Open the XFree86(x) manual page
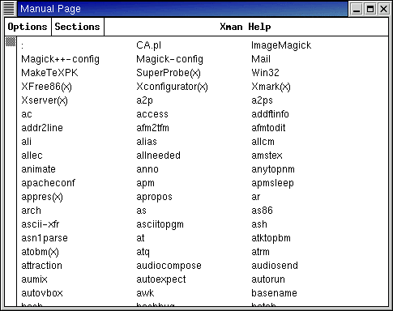 46,87
